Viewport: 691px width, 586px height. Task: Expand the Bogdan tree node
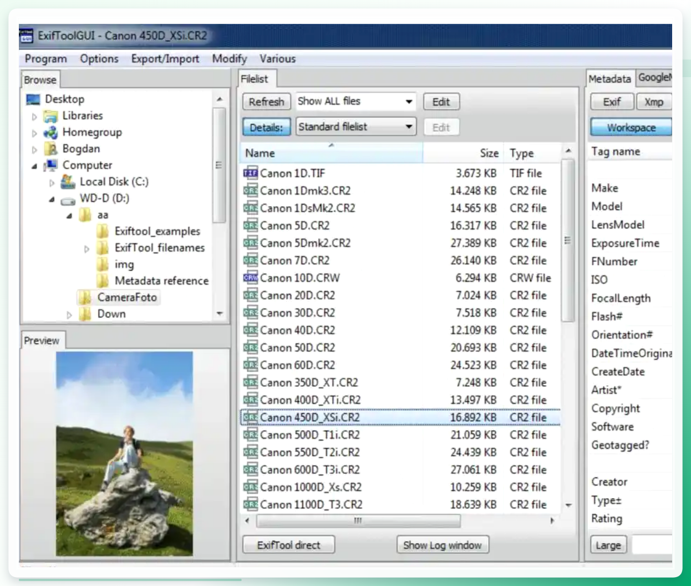tap(34, 149)
